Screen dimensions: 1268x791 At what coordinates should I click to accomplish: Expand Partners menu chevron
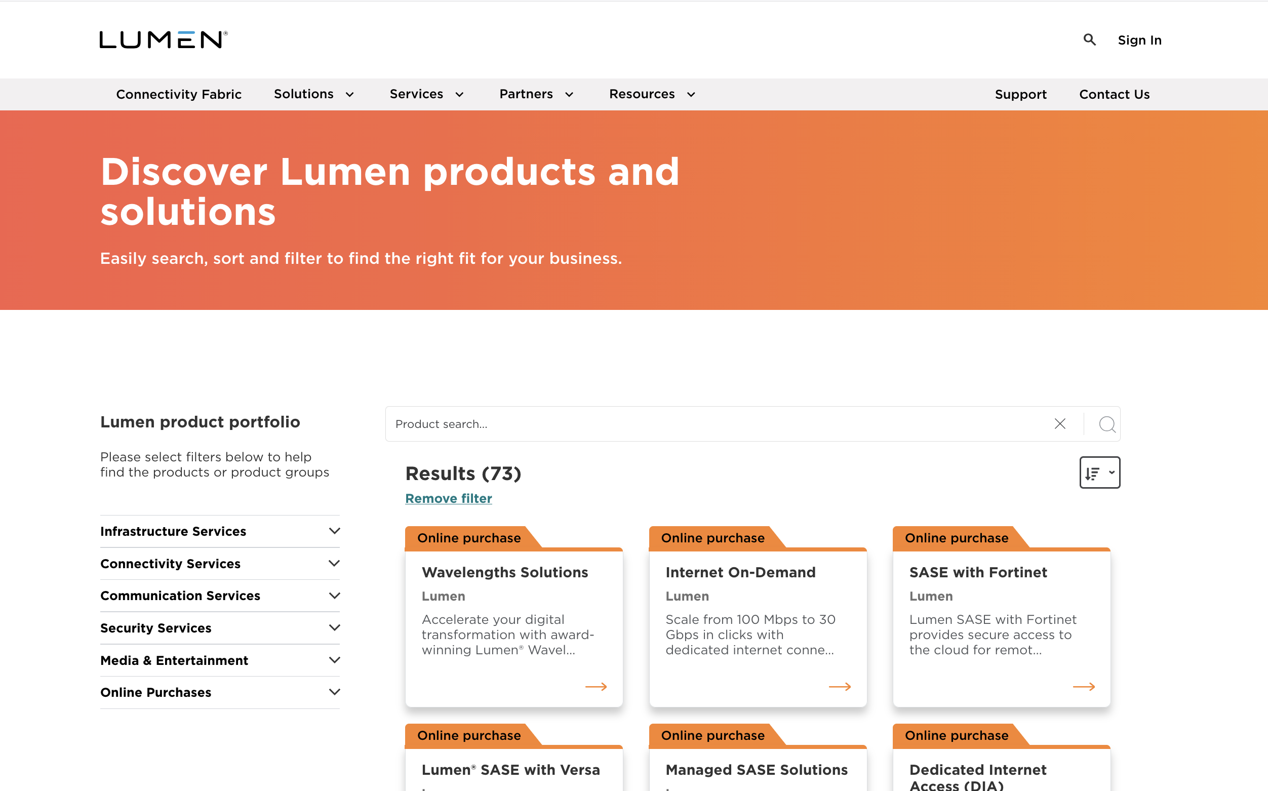pyautogui.click(x=569, y=95)
